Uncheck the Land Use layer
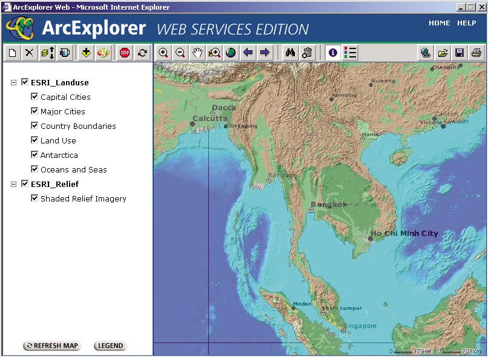Viewport: 488px width, 357px height. 35,140
